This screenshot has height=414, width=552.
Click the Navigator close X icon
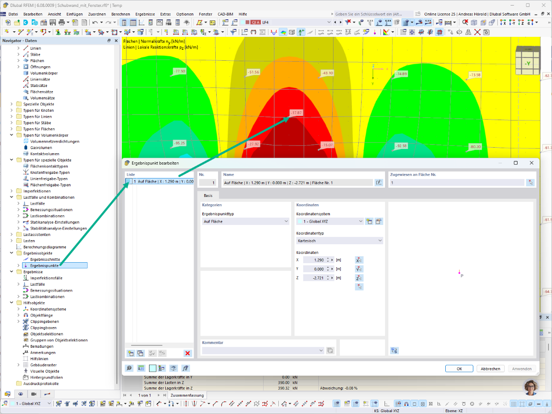coord(115,40)
